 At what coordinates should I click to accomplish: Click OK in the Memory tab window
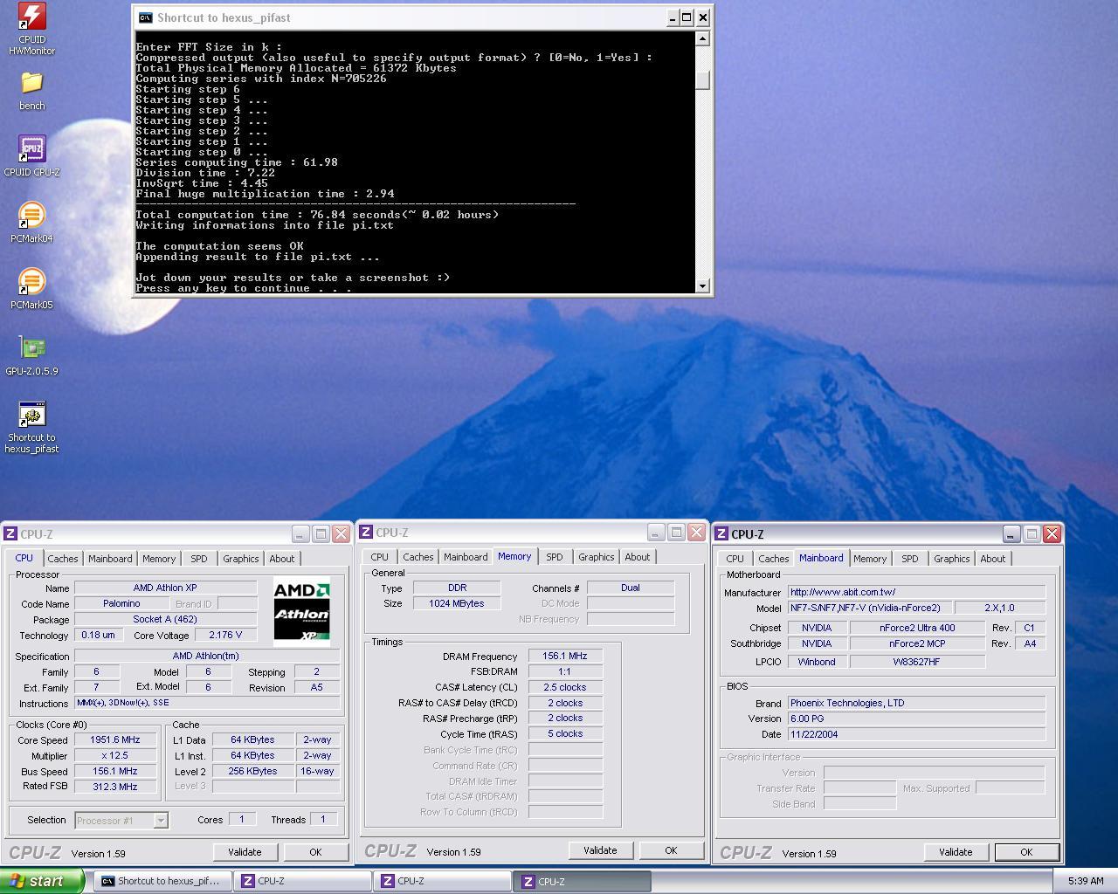click(x=671, y=850)
